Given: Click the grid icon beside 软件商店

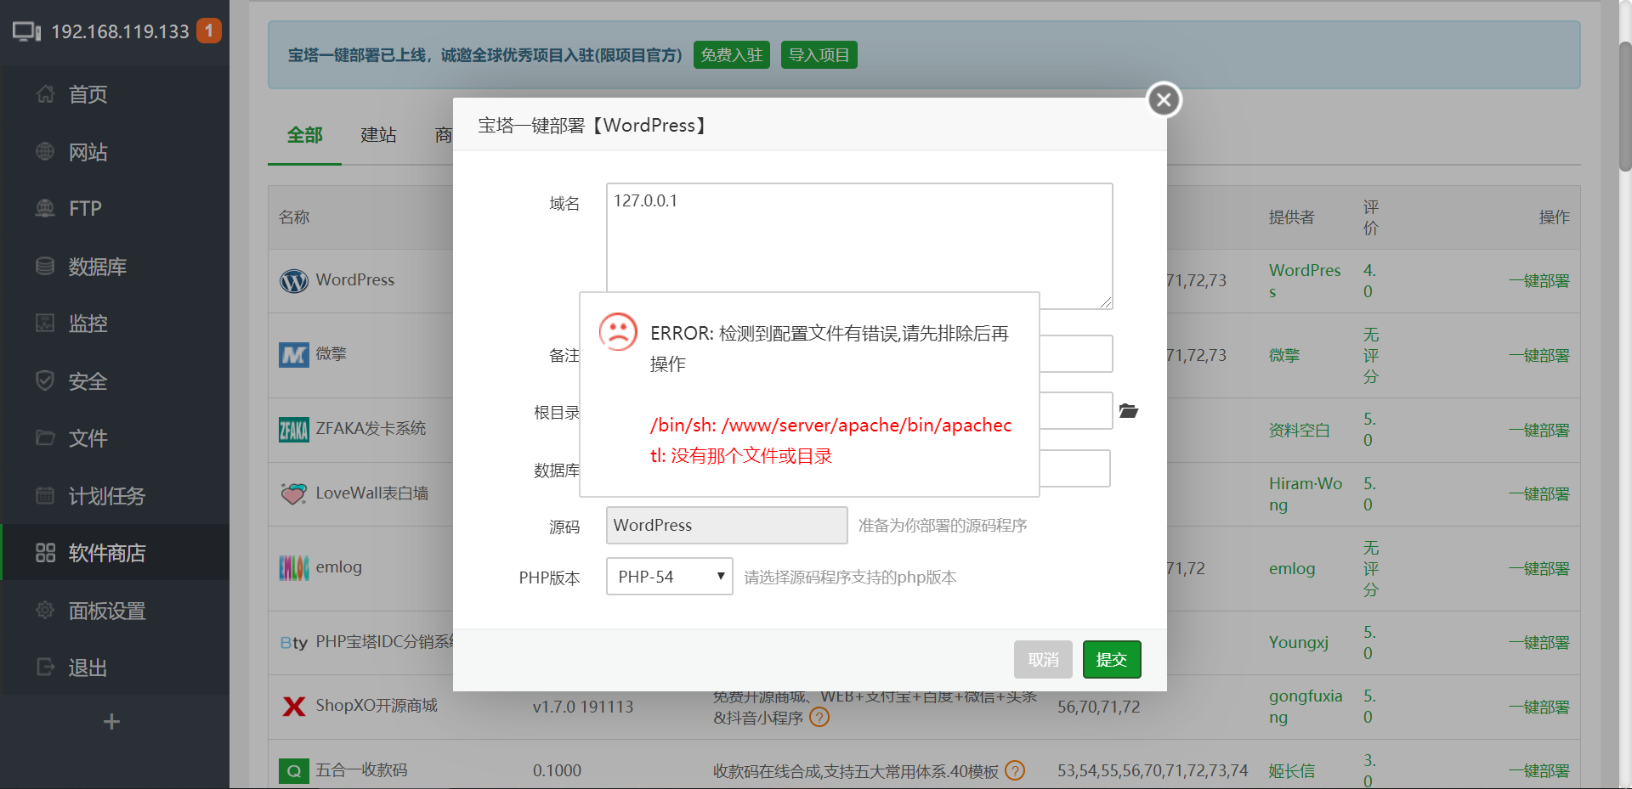Looking at the screenshot, I should click(45, 553).
